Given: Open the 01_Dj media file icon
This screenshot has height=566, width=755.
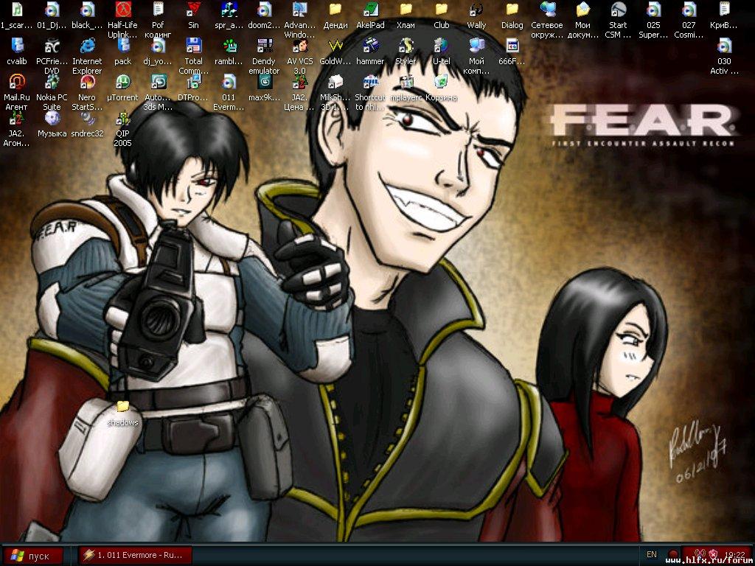Looking at the screenshot, I should point(52,9).
